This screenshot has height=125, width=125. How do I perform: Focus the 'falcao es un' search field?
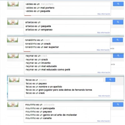click(64, 80)
